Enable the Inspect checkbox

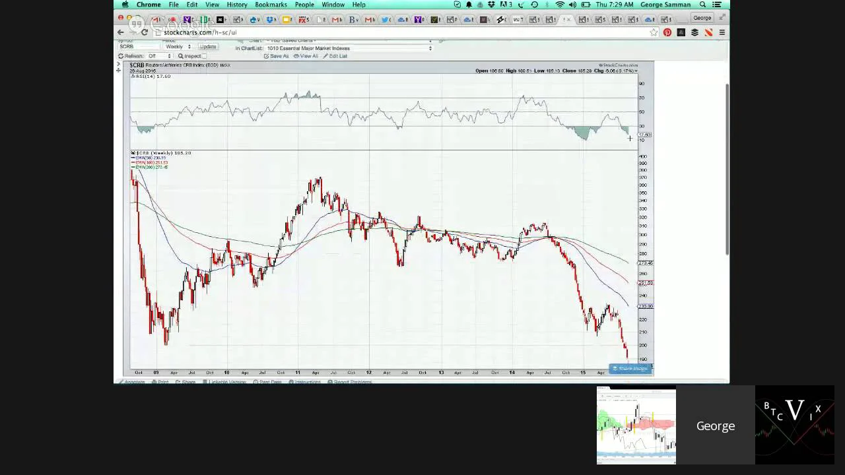204,56
